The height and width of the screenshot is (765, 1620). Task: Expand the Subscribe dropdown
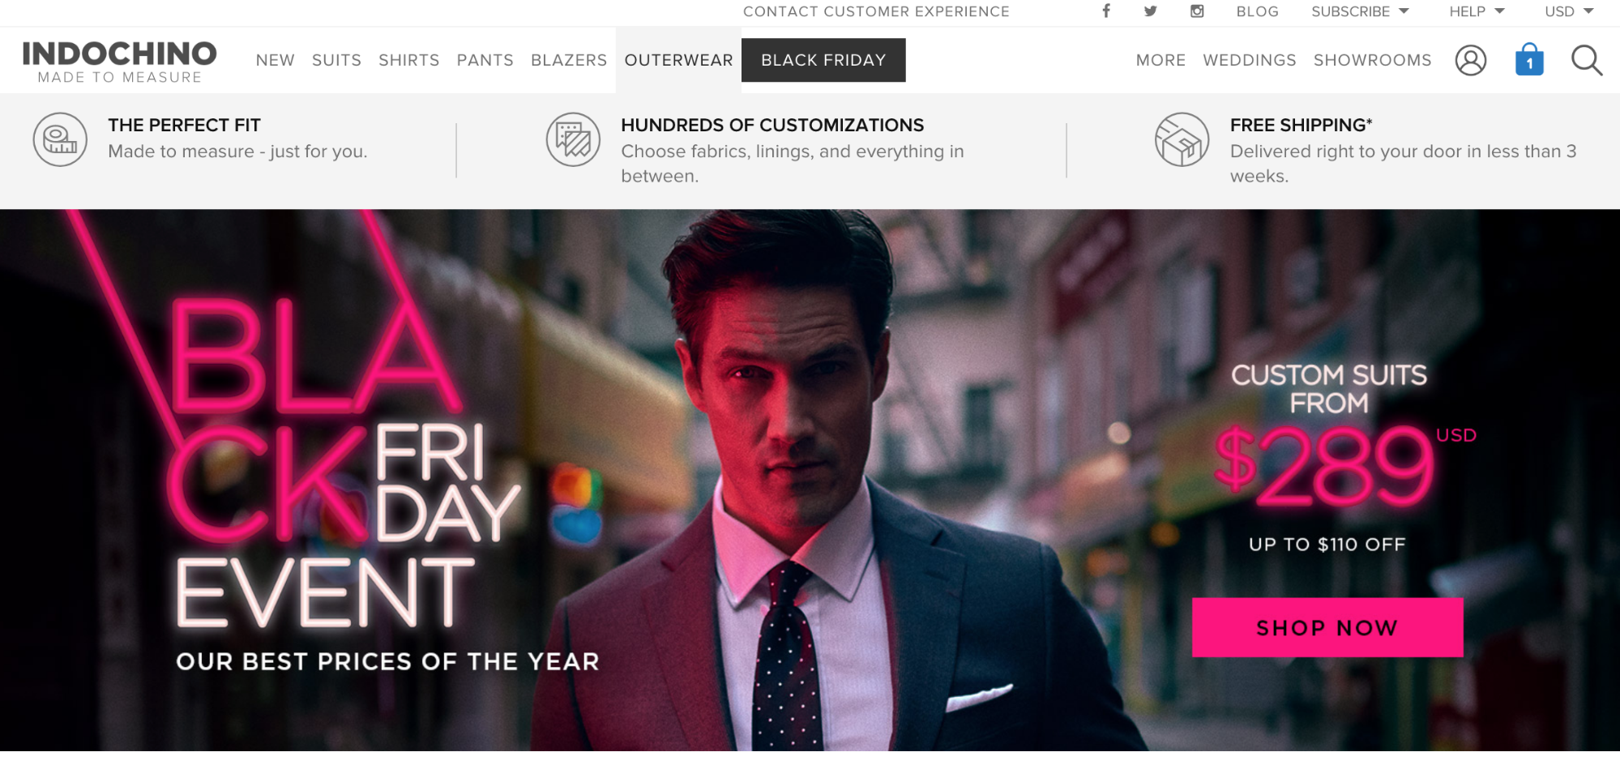[x=1360, y=11]
